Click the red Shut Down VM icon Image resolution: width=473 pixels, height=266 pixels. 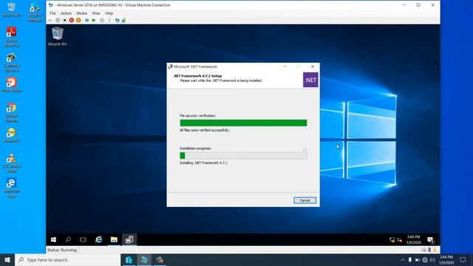(x=72, y=20)
